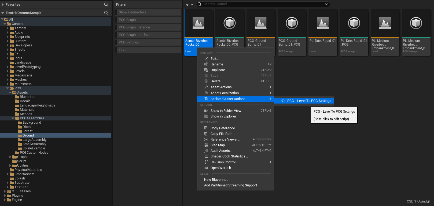This screenshot has height=206, width=434.
Task: Click the search icon in Favorites header
Action: tap(106, 5)
